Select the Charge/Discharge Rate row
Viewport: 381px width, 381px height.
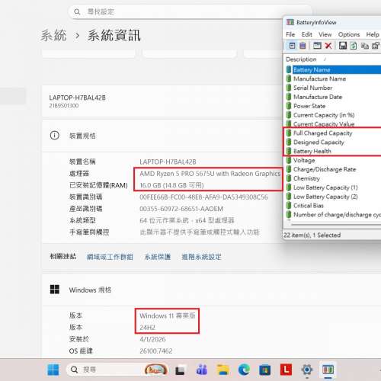pyautogui.click(x=333, y=169)
